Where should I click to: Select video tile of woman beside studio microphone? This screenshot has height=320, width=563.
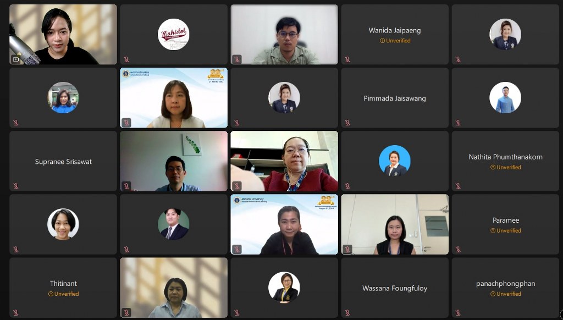coord(63,35)
